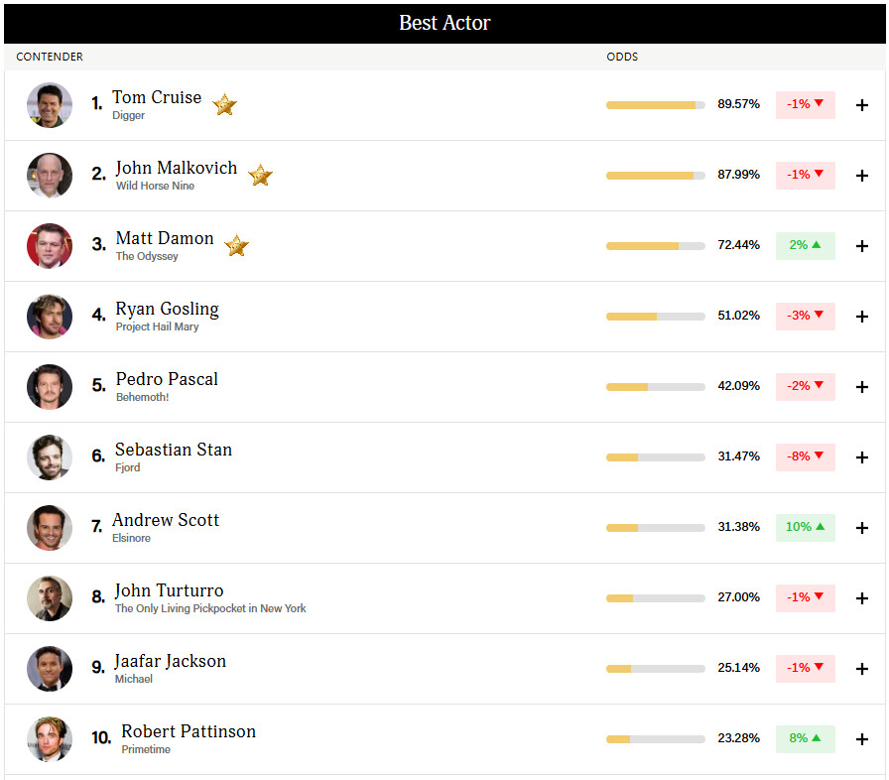Open Andrew Scott's avatar image

click(50, 528)
